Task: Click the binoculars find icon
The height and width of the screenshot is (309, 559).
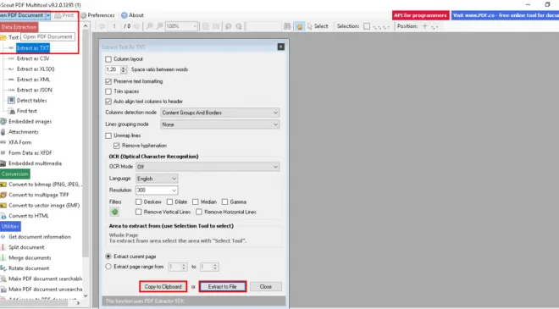Action: click(x=287, y=26)
